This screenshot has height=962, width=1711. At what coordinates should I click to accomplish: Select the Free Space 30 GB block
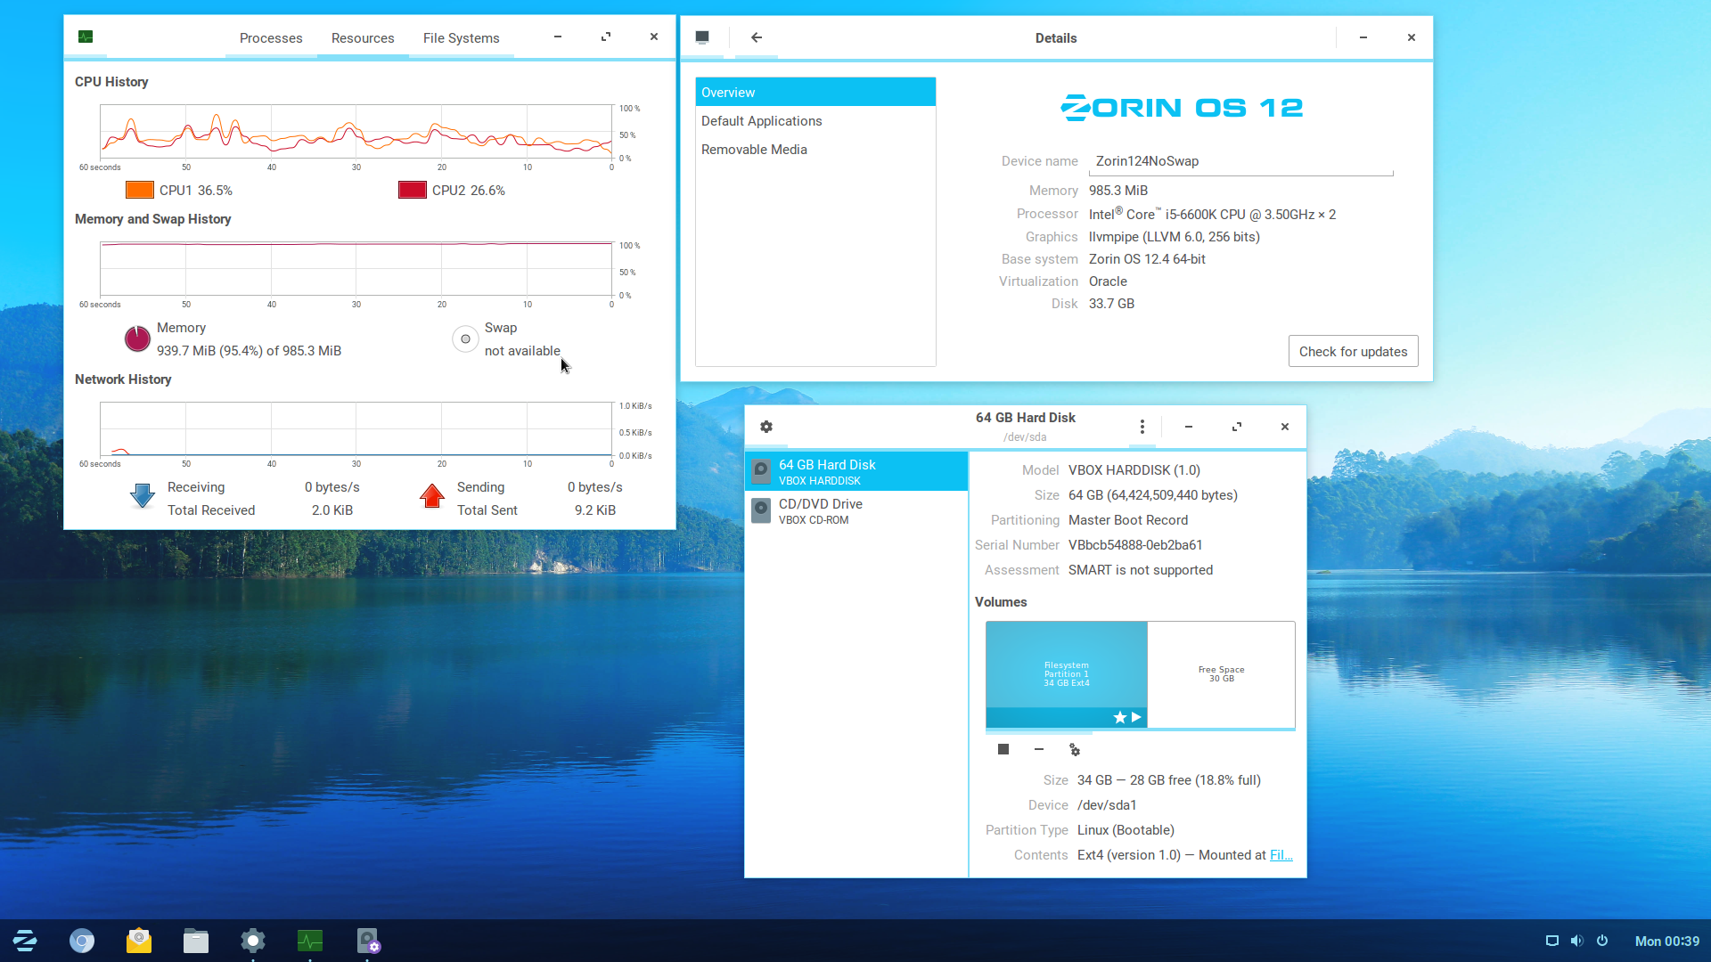click(1221, 674)
